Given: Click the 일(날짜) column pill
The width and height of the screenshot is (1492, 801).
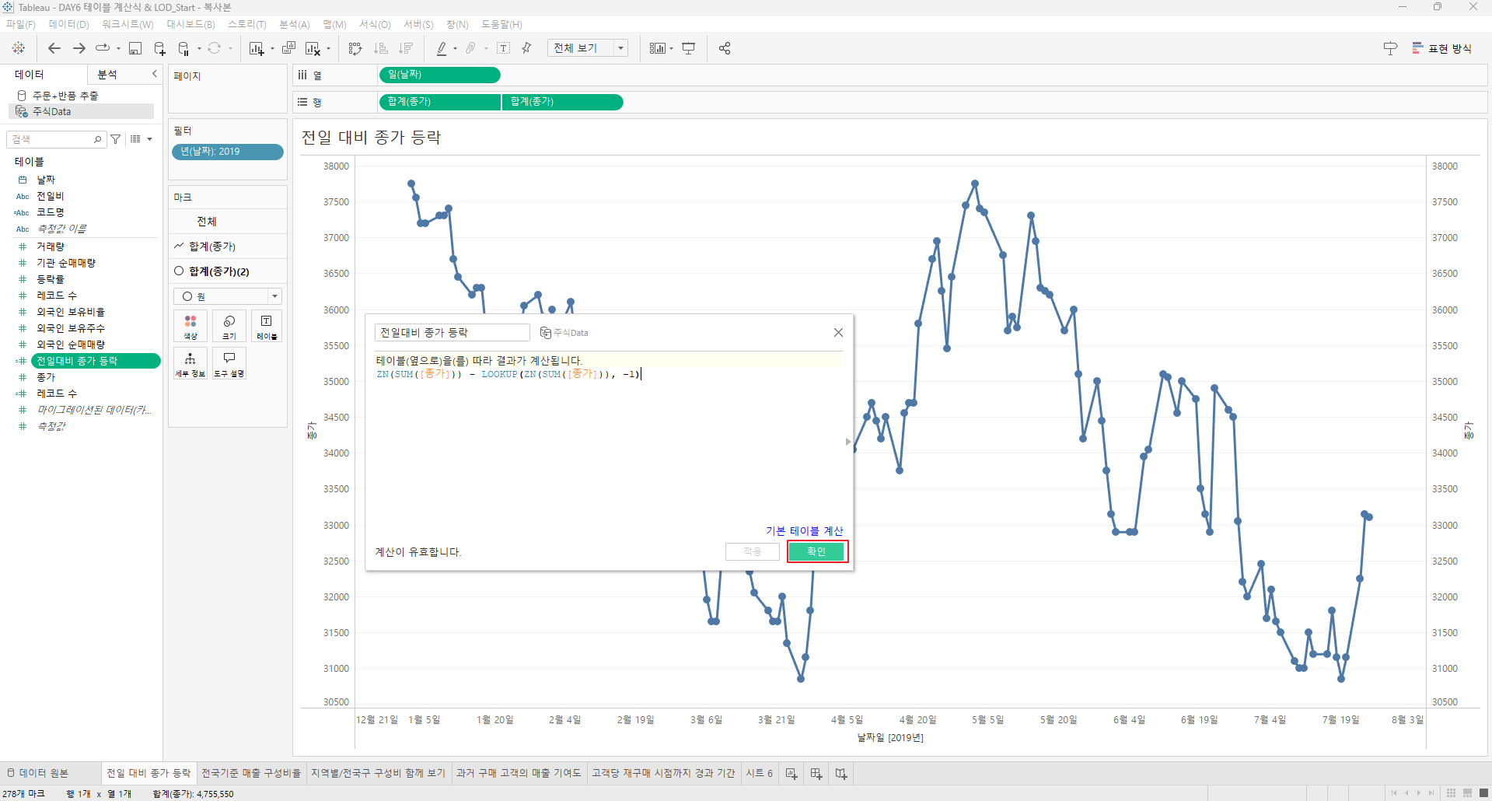Looking at the screenshot, I should point(439,75).
